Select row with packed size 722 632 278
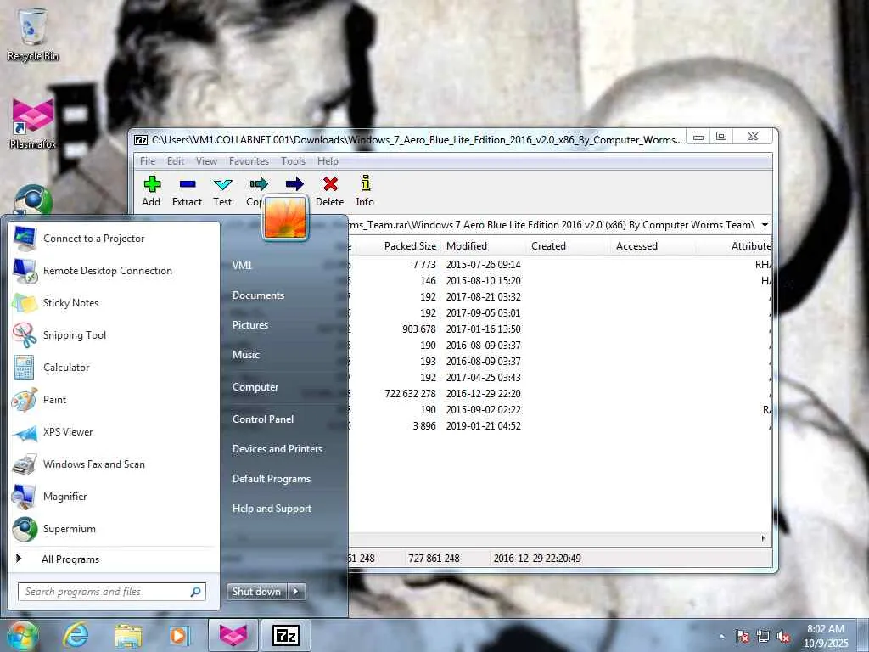 click(560, 394)
